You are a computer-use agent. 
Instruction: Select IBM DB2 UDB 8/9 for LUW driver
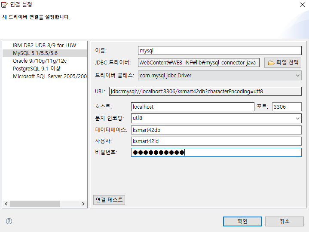45,46
